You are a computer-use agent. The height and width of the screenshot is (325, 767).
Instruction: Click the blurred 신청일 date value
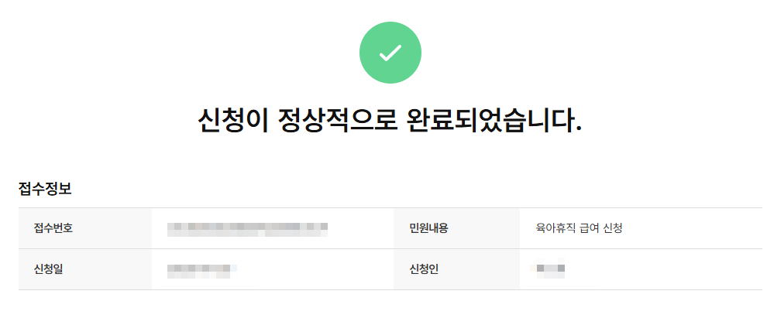(201, 269)
